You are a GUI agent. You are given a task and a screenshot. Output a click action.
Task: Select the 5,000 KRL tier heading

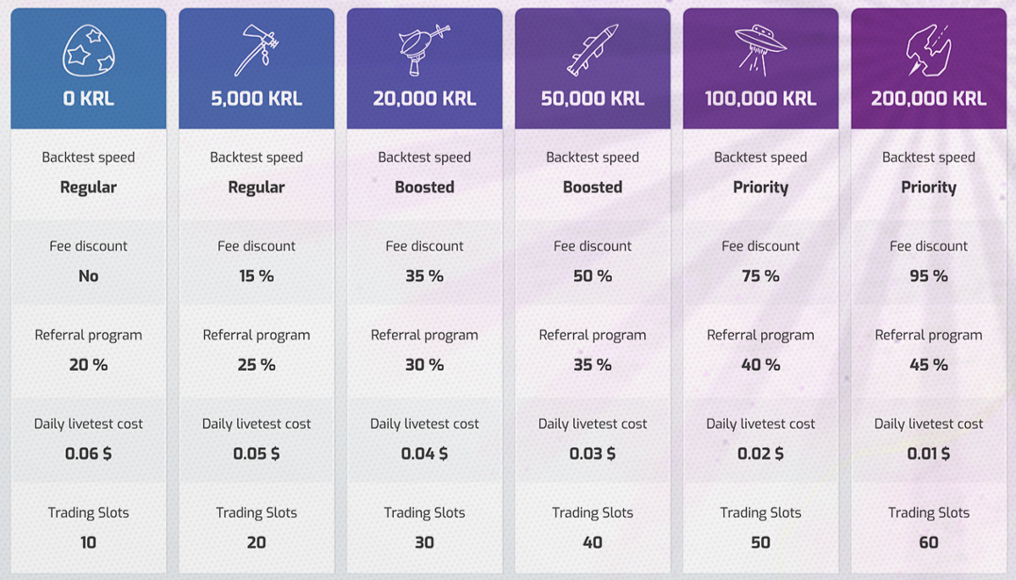pyautogui.click(x=257, y=98)
